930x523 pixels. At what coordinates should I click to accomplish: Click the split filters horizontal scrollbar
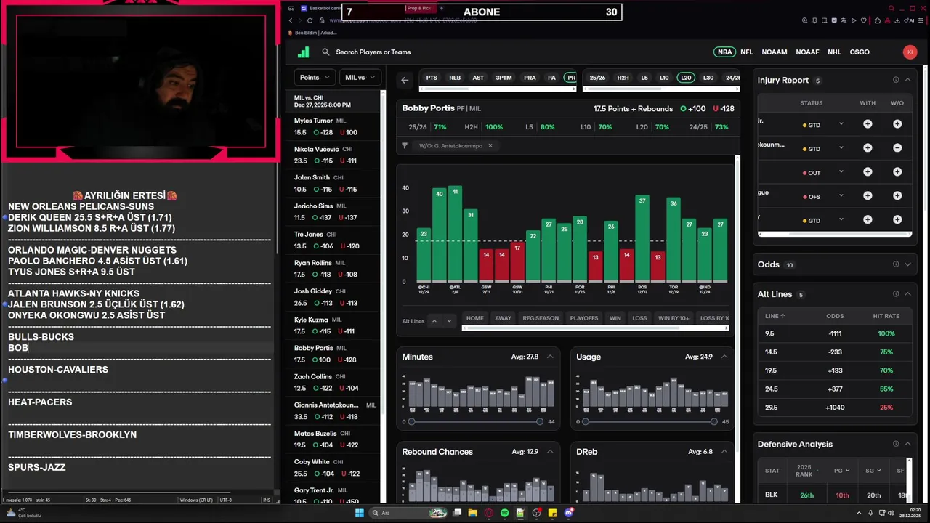pyautogui.click(x=594, y=328)
